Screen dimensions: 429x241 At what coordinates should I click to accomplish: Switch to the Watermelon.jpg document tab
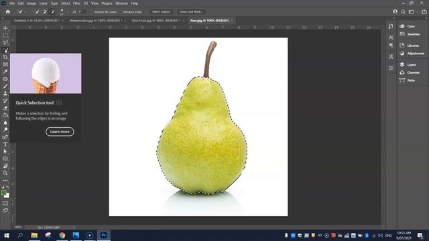pos(96,21)
